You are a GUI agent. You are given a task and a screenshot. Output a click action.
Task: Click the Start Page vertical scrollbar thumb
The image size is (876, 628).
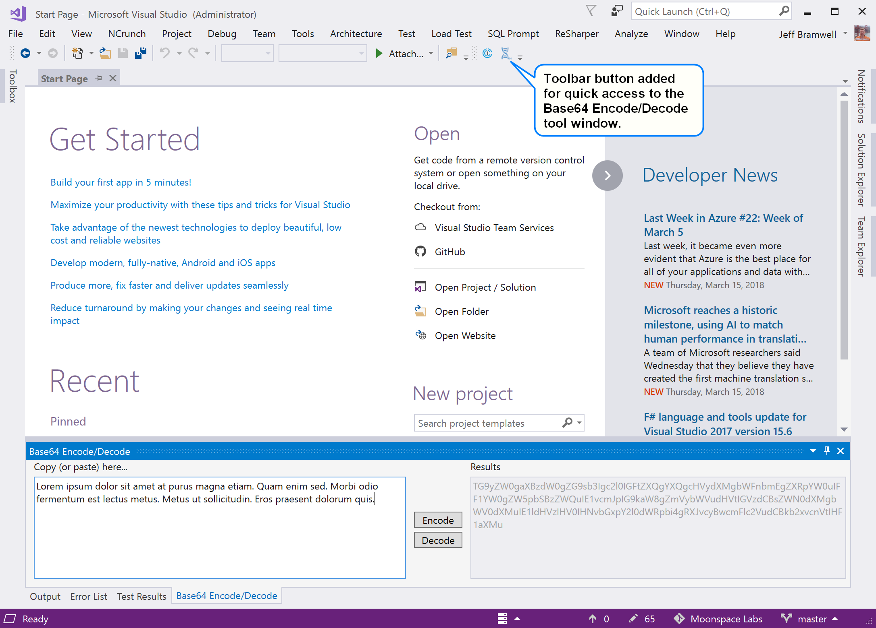(x=844, y=229)
